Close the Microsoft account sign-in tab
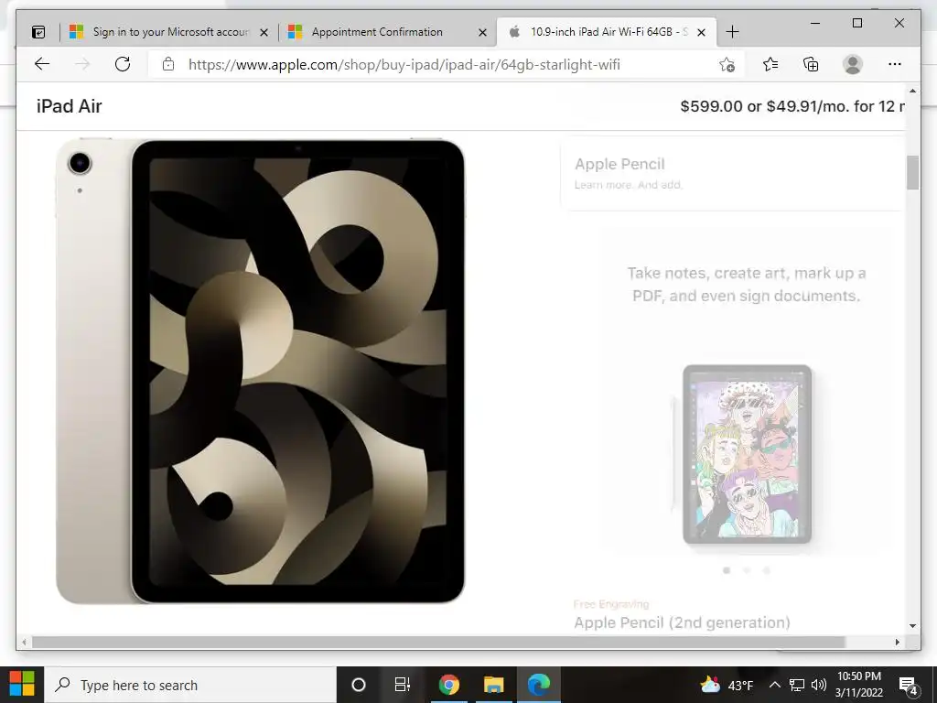The height and width of the screenshot is (703, 937). pyautogui.click(x=264, y=32)
